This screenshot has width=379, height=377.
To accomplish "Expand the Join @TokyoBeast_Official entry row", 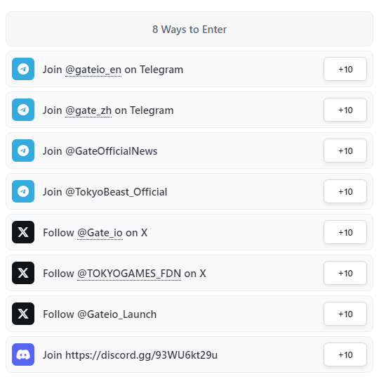I will pos(189,191).
